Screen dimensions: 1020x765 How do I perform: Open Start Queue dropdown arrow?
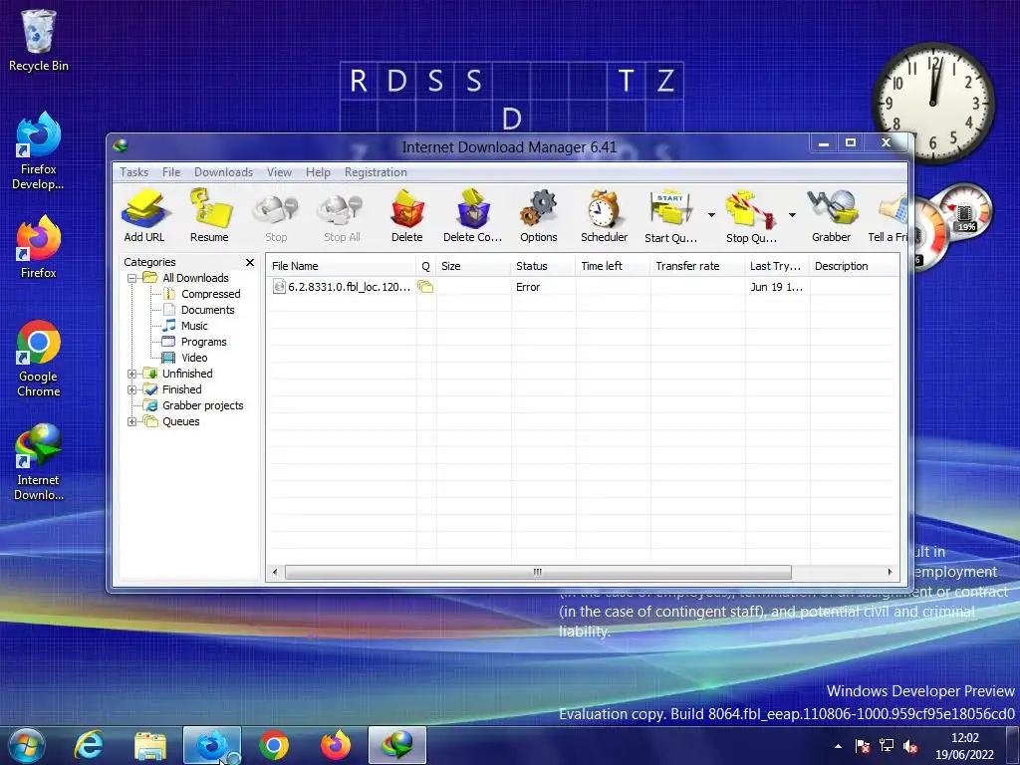711,215
